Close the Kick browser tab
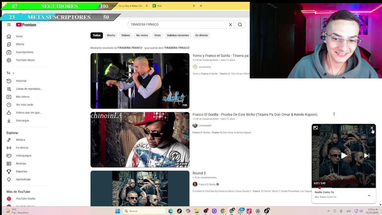The width and height of the screenshot is (382, 215). [194, 6]
